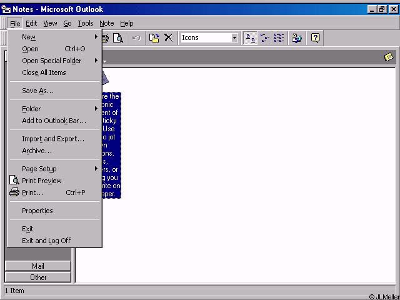Open the Icons current view dropdown
The height and width of the screenshot is (300, 400).
coord(234,38)
